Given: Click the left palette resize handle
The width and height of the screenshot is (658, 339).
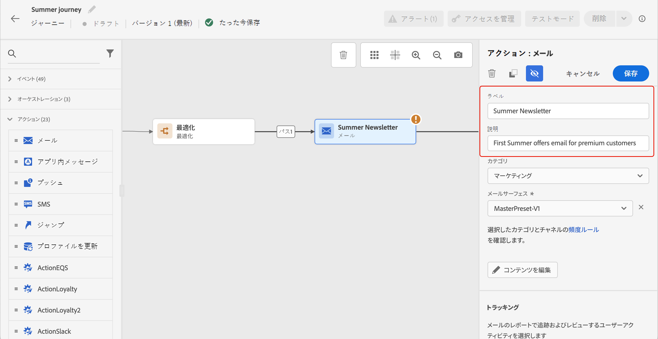Looking at the screenshot, I should (x=122, y=190).
